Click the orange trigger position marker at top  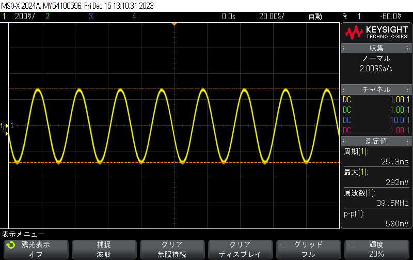[174, 24]
